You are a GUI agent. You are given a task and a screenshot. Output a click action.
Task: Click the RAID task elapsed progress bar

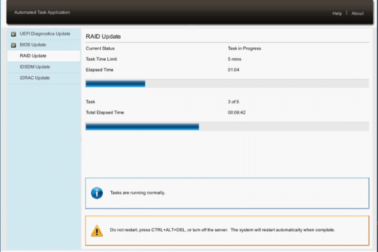point(227,83)
